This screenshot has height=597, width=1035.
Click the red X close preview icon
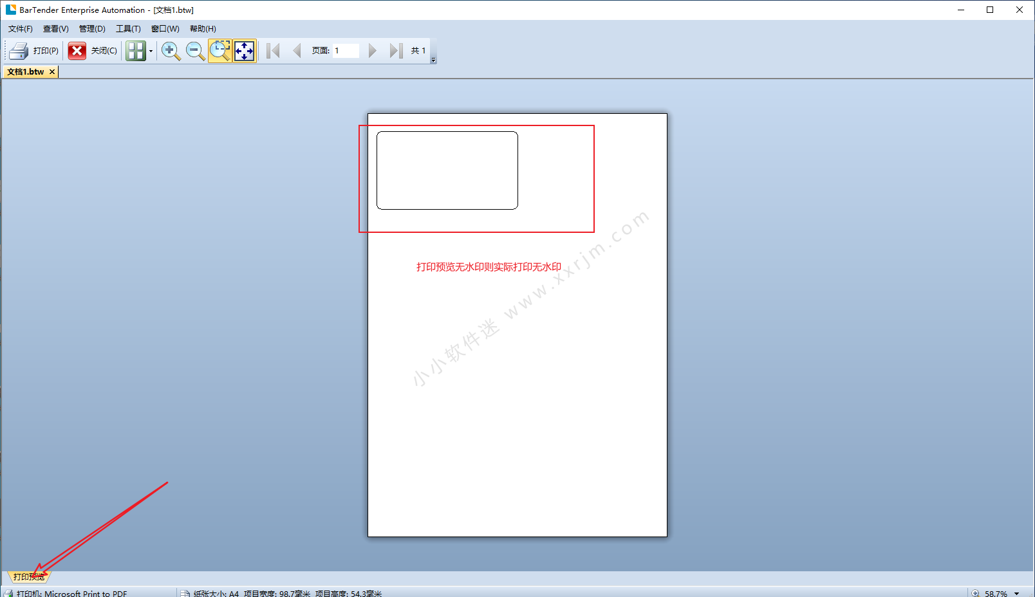(77, 51)
